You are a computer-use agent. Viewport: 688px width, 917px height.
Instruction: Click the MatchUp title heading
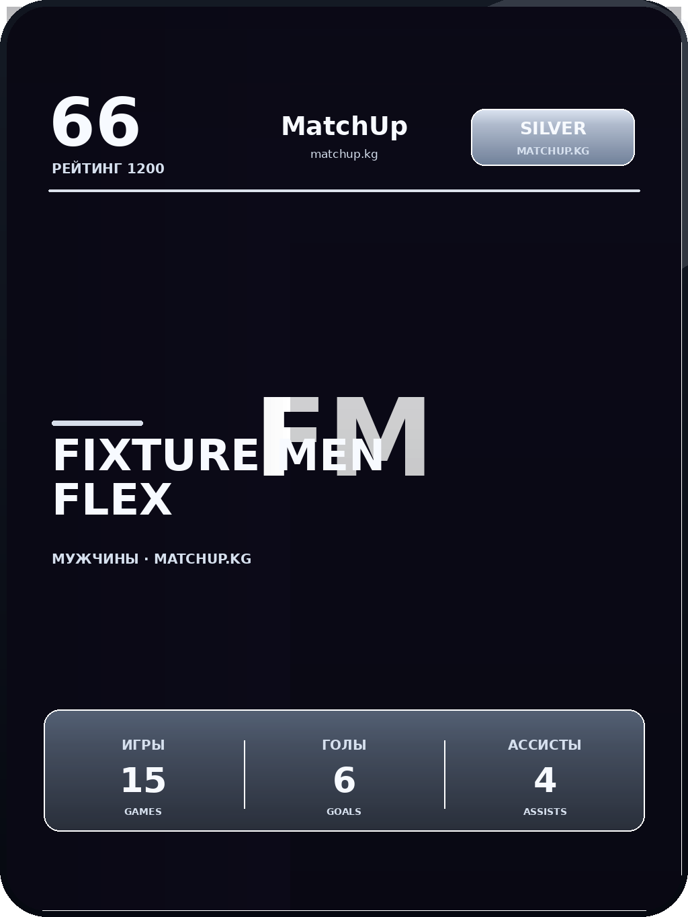344,126
